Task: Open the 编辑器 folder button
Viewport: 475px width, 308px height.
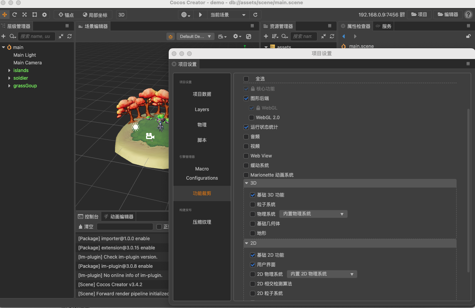Action: click(x=447, y=15)
